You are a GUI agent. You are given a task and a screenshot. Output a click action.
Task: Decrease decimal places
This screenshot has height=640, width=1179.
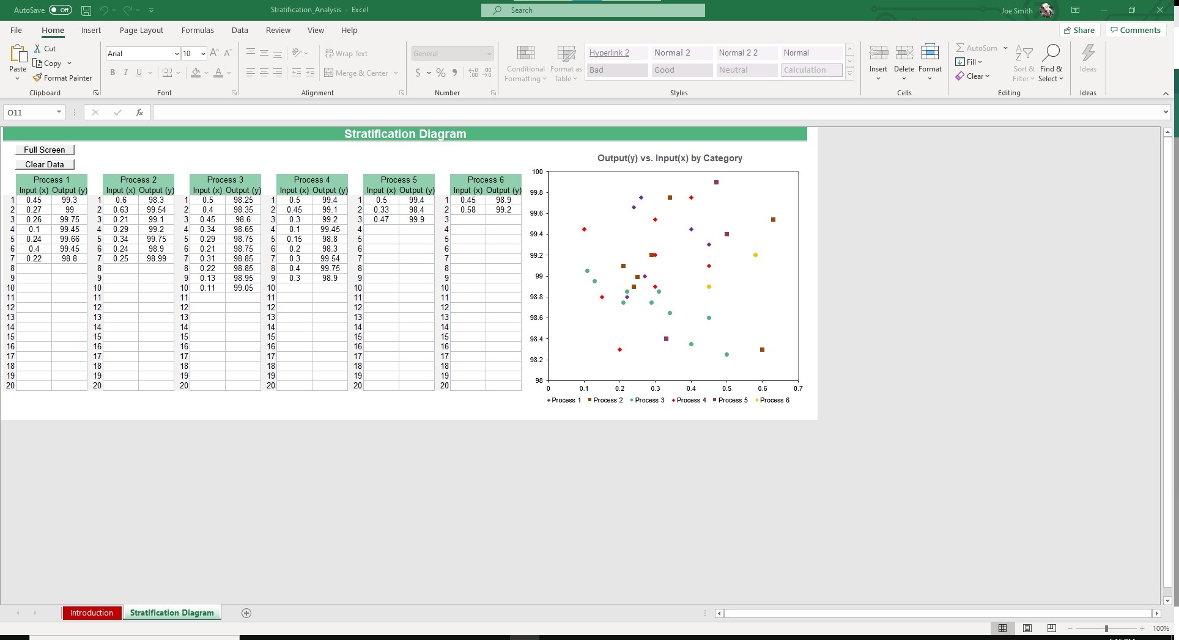[x=487, y=73]
